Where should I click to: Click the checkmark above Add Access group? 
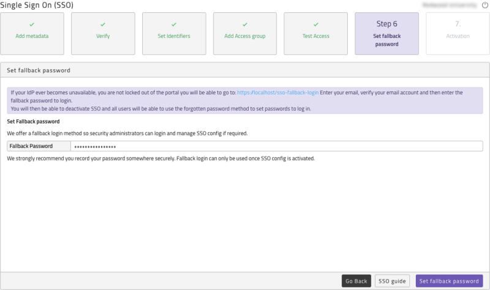click(245, 24)
